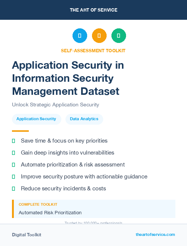
Task: Click the orange circle icon
Action: point(99,35)
